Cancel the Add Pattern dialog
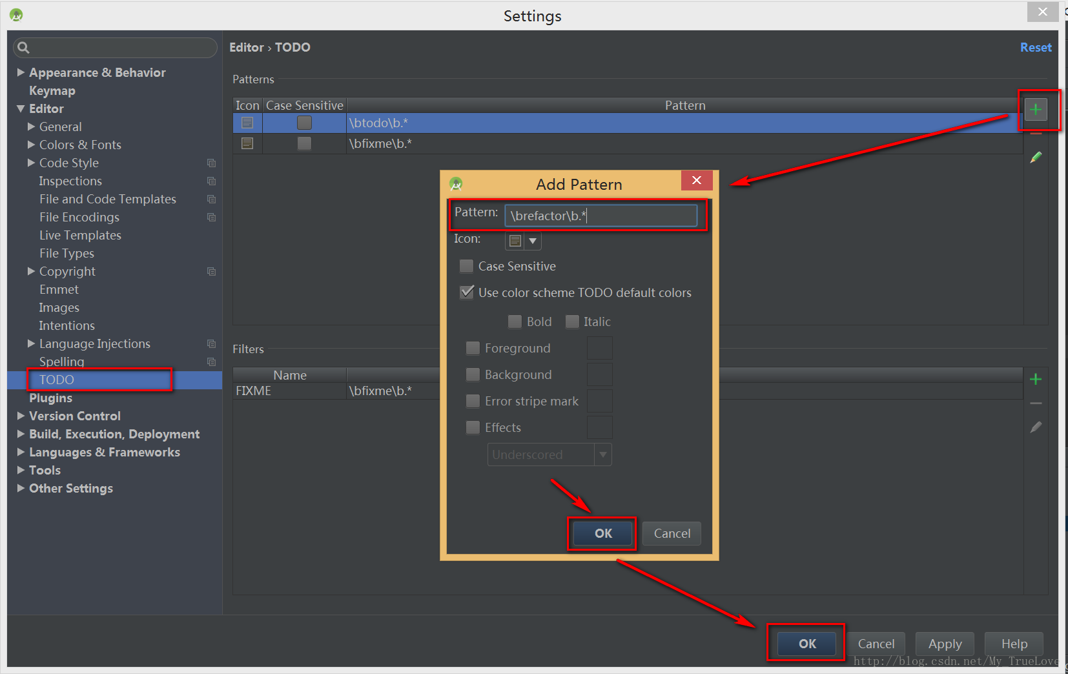Viewport: 1068px width, 674px height. coord(672,533)
